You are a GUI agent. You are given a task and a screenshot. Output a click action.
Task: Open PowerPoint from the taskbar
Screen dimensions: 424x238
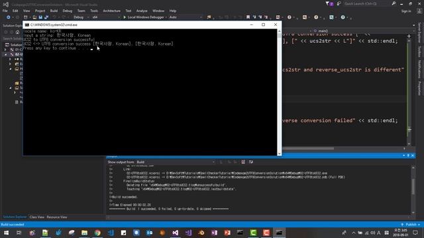(x=227, y=233)
